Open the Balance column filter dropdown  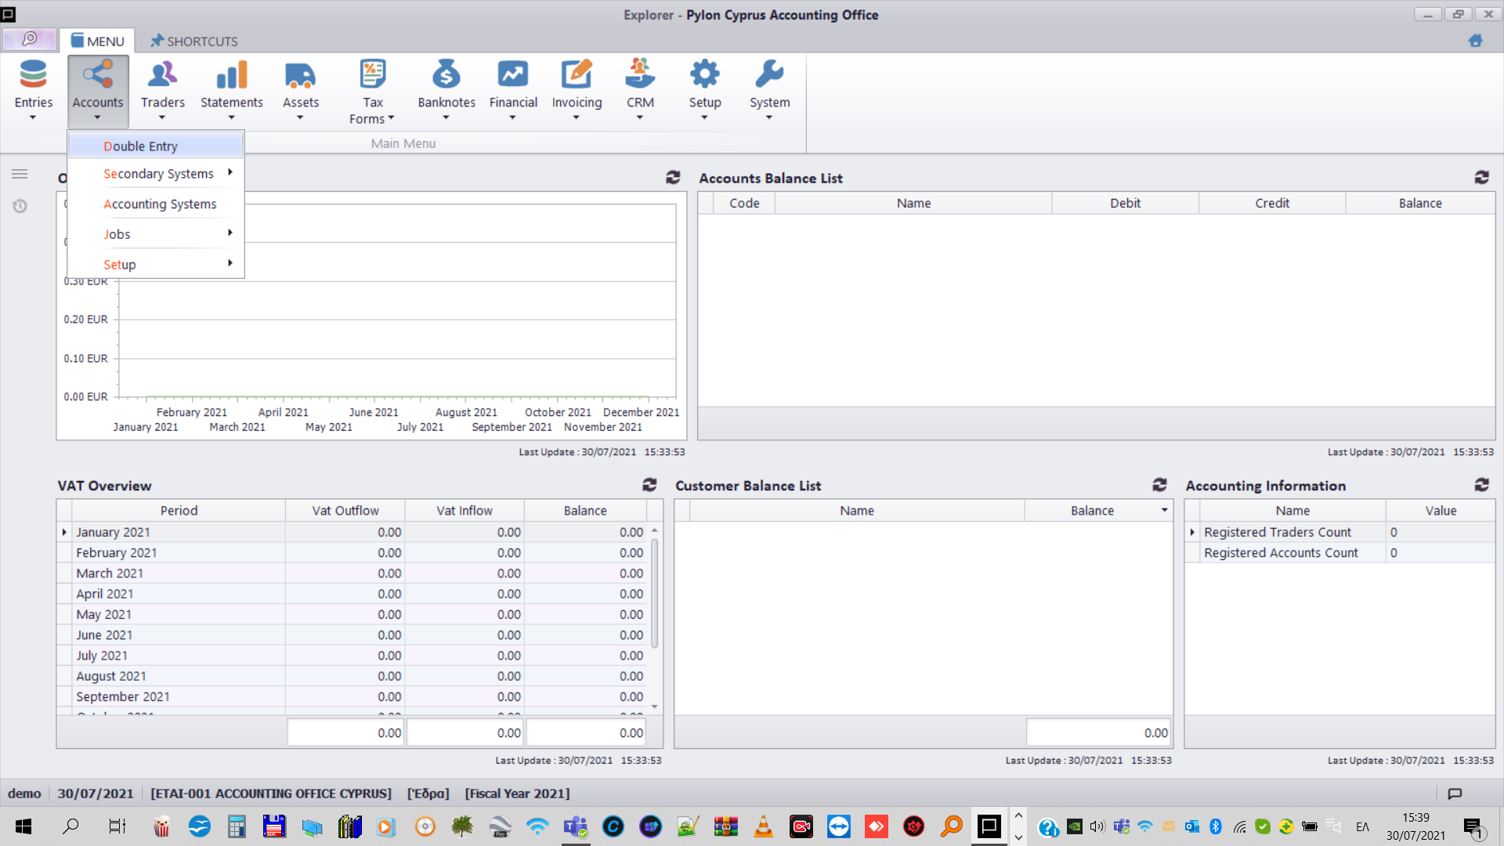[1164, 510]
